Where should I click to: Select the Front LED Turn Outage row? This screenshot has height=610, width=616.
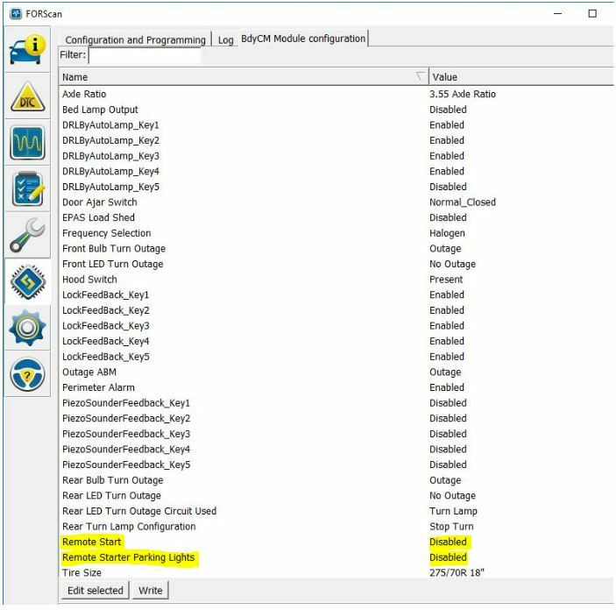click(336, 264)
